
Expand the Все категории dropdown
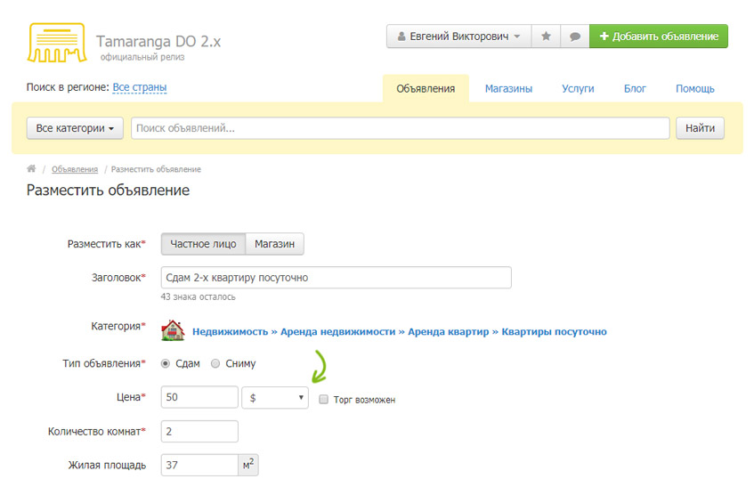coord(75,128)
